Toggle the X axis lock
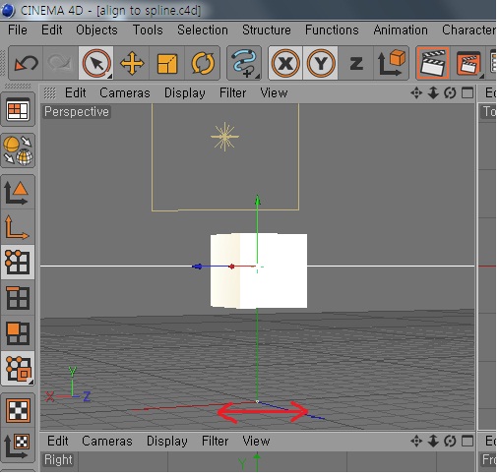 click(x=285, y=63)
